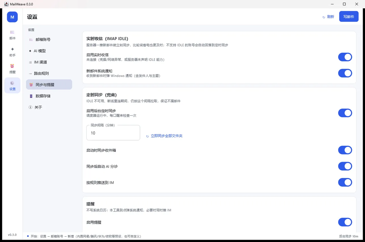Click the 关于 info icon
Image resolution: width=365 pixels, height=242 pixels.
31,107
